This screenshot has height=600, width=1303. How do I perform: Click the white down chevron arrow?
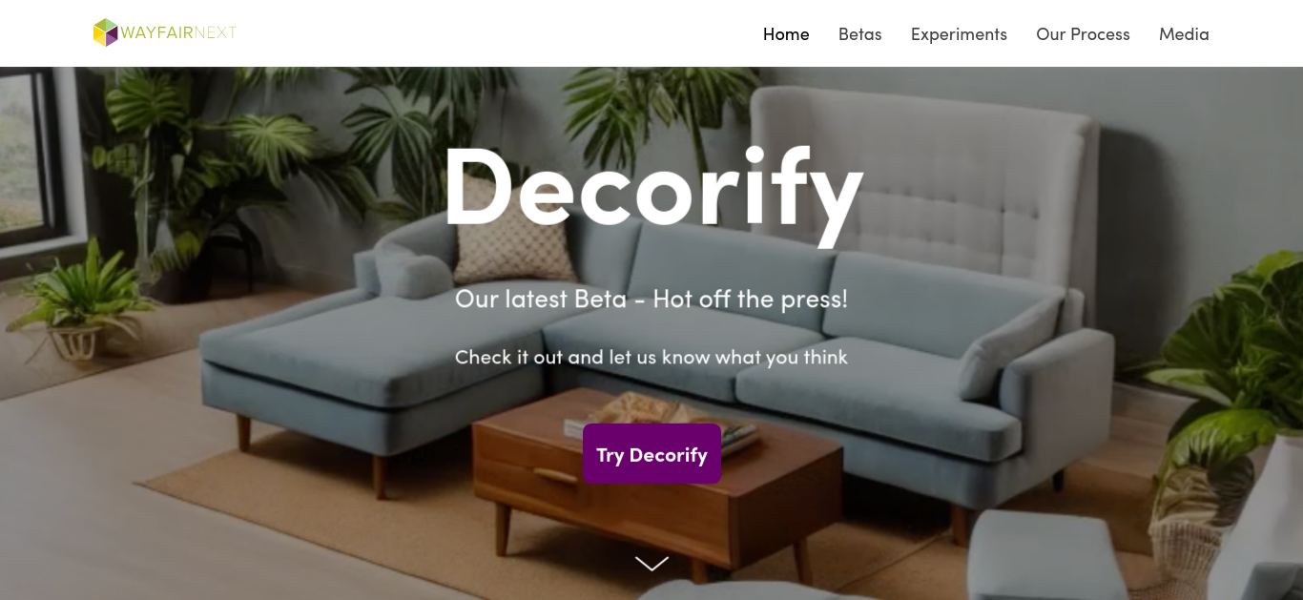pos(651,564)
